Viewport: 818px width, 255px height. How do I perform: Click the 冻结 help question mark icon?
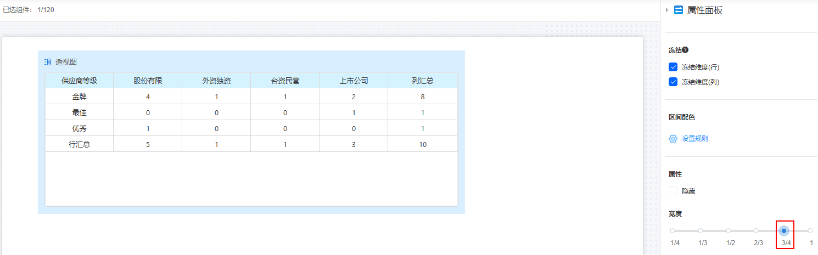point(685,50)
